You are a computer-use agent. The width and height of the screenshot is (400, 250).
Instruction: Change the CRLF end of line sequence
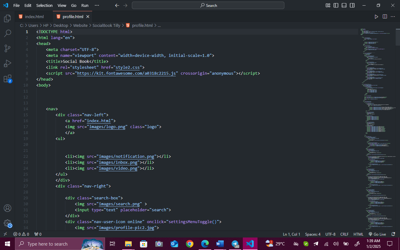(344, 234)
